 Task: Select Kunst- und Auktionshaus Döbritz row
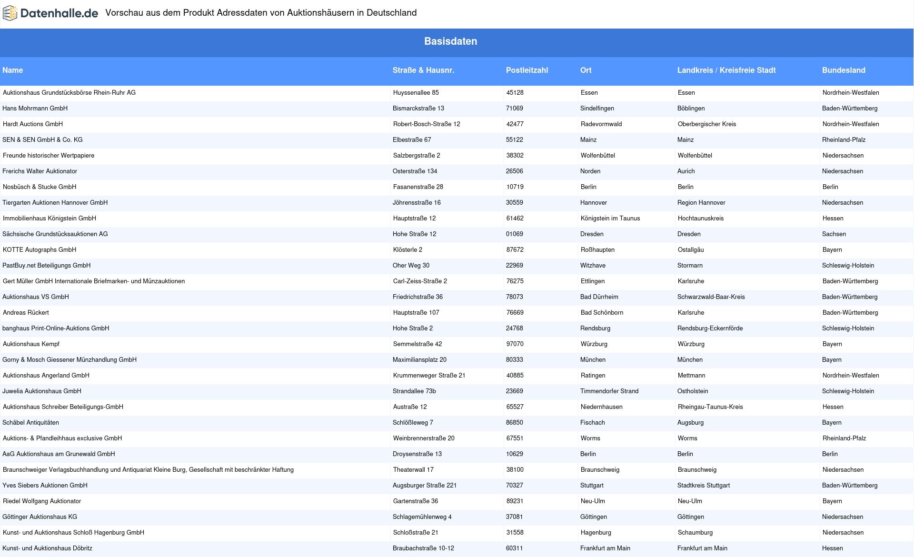(x=48, y=548)
